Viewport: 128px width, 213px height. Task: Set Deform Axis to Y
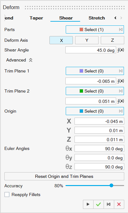tap(87, 40)
